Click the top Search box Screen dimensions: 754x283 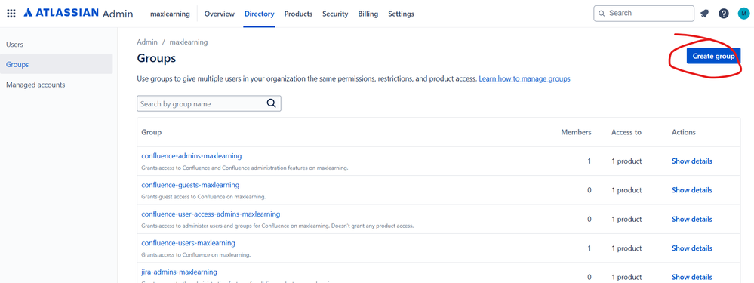(644, 14)
